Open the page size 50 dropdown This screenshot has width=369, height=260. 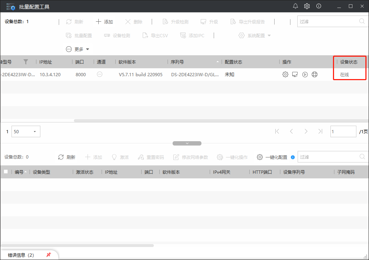tap(26, 131)
